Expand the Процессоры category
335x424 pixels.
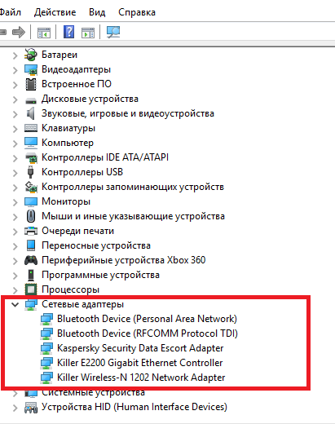click(x=15, y=290)
